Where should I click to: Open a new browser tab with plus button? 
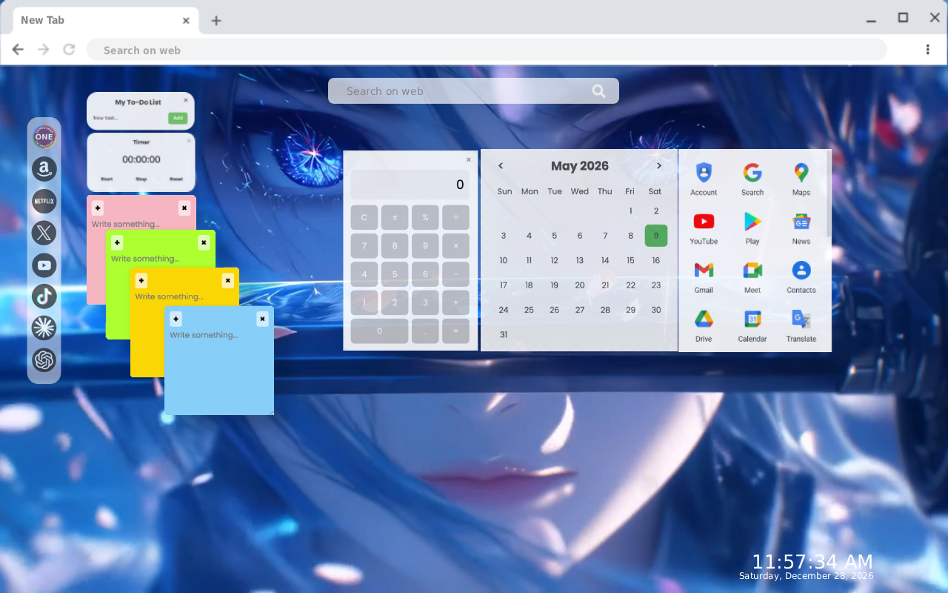click(x=216, y=21)
